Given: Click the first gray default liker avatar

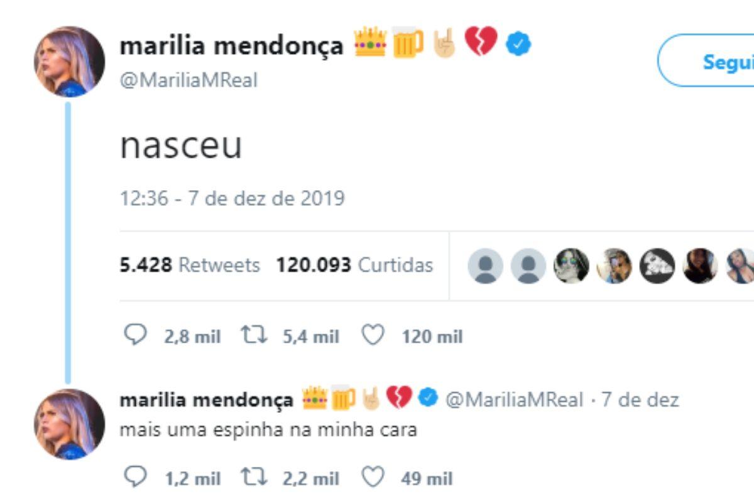Looking at the screenshot, I should click(486, 266).
